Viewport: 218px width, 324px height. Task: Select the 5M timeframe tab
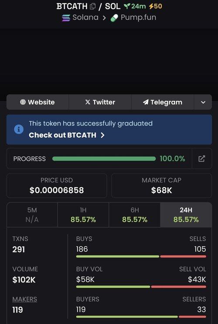pyautogui.click(x=32, y=215)
